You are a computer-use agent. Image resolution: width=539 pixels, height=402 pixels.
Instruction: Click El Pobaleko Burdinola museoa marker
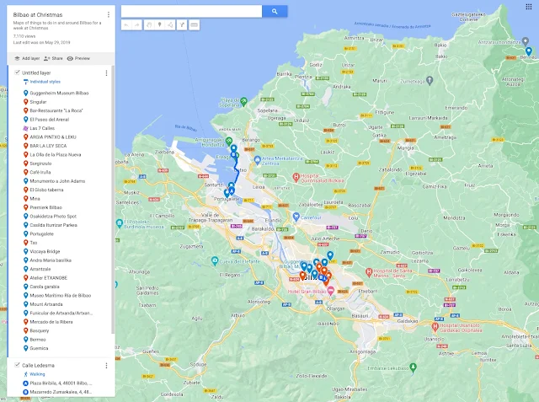(x=120, y=223)
